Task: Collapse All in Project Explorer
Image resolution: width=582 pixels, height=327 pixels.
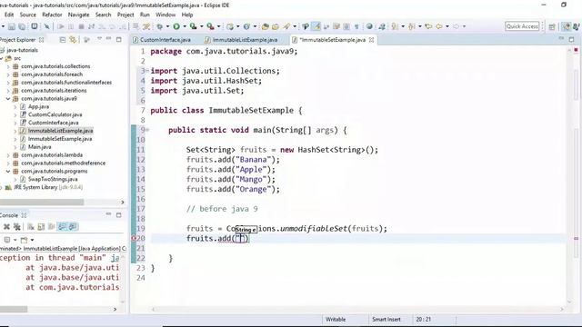Action: pos(63,40)
